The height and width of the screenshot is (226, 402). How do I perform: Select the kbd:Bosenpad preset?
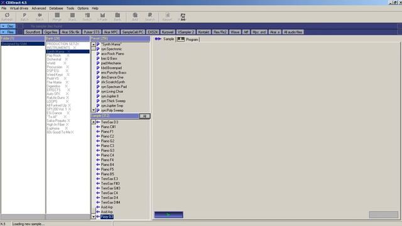click(111, 68)
